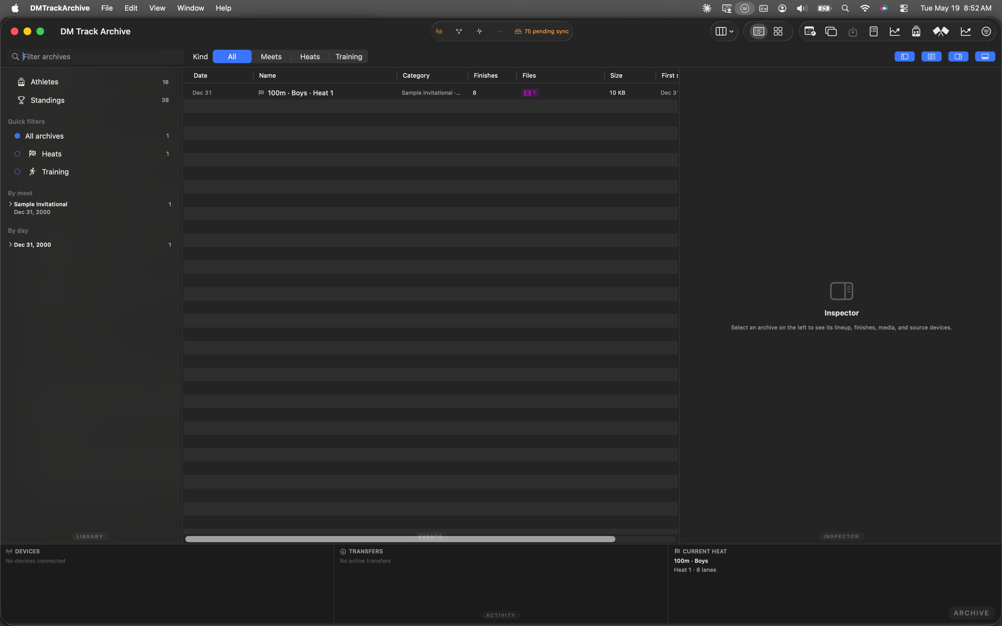Expand the Dec 31, 2000 day group

coord(10,245)
